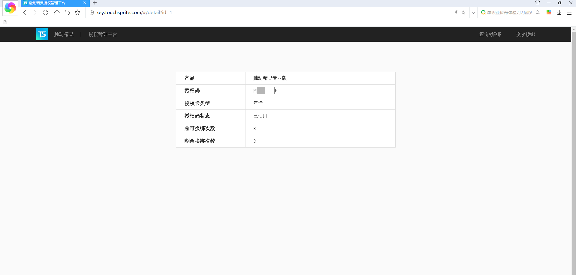This screenshot has width=576, height=275.
Task: Expand the address bar dropdown chevron
Action: (x=473, y=13)
